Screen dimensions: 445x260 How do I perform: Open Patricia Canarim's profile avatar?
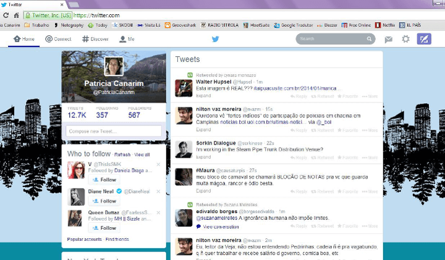(113, 66)
